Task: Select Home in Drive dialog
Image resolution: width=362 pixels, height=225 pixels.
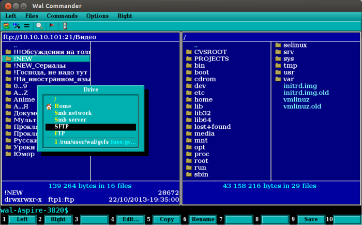Action: point(90,106)
